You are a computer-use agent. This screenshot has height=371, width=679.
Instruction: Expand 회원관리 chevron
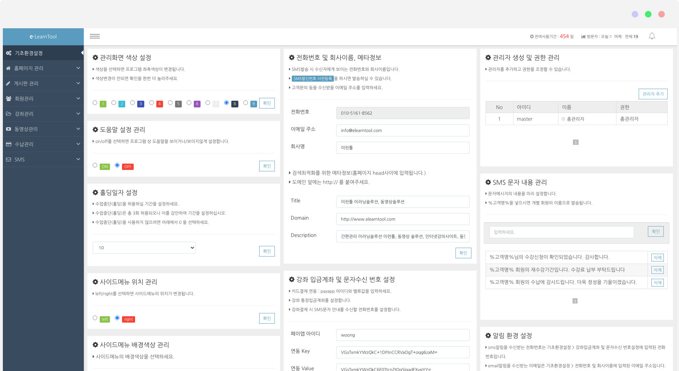(78, 99)
